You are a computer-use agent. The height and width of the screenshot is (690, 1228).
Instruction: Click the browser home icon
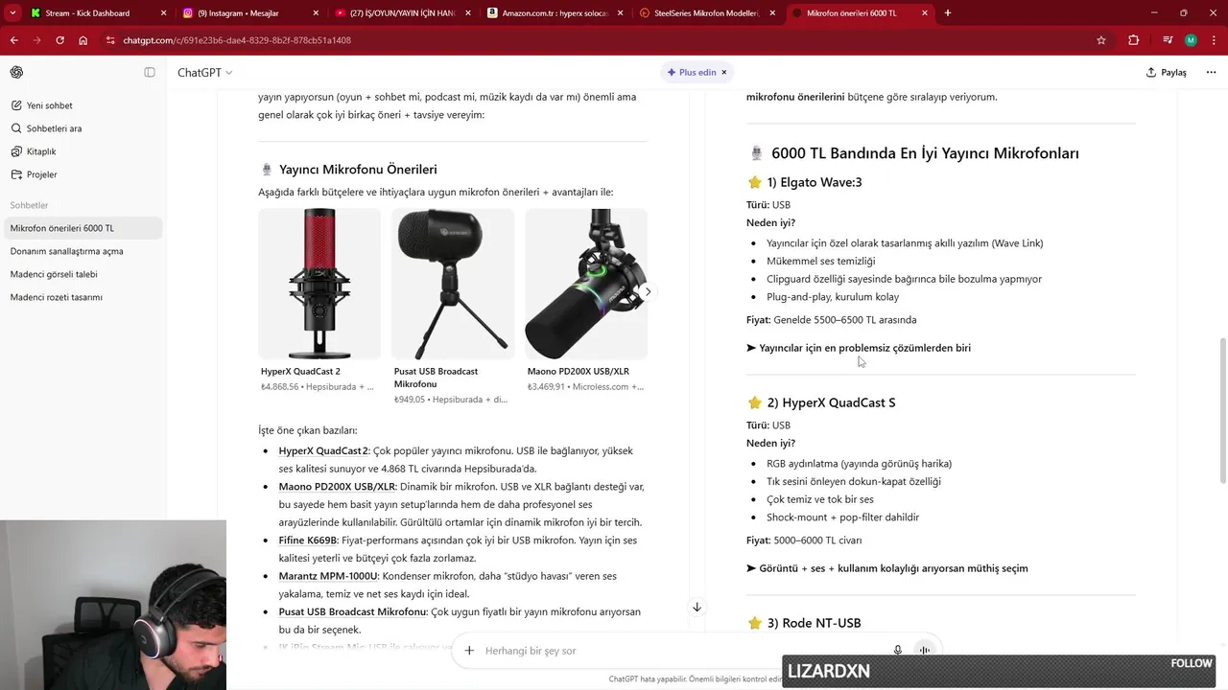pos(83,40)
